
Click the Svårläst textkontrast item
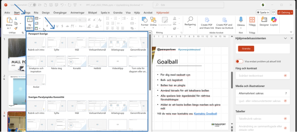(x=263, y=76)
